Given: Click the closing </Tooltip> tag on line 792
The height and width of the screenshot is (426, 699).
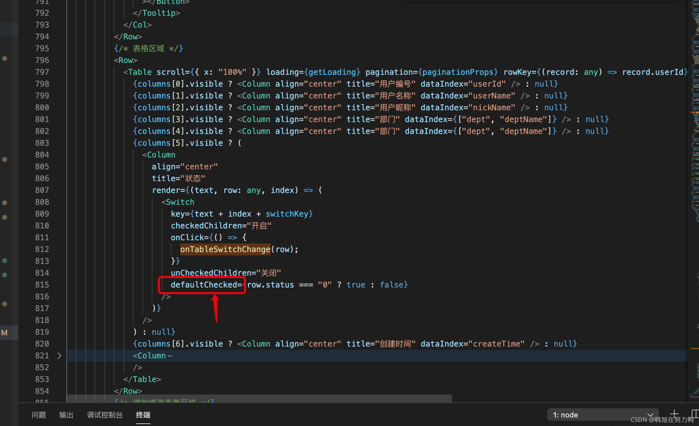Looking at the screenshot, I should 156,13.
